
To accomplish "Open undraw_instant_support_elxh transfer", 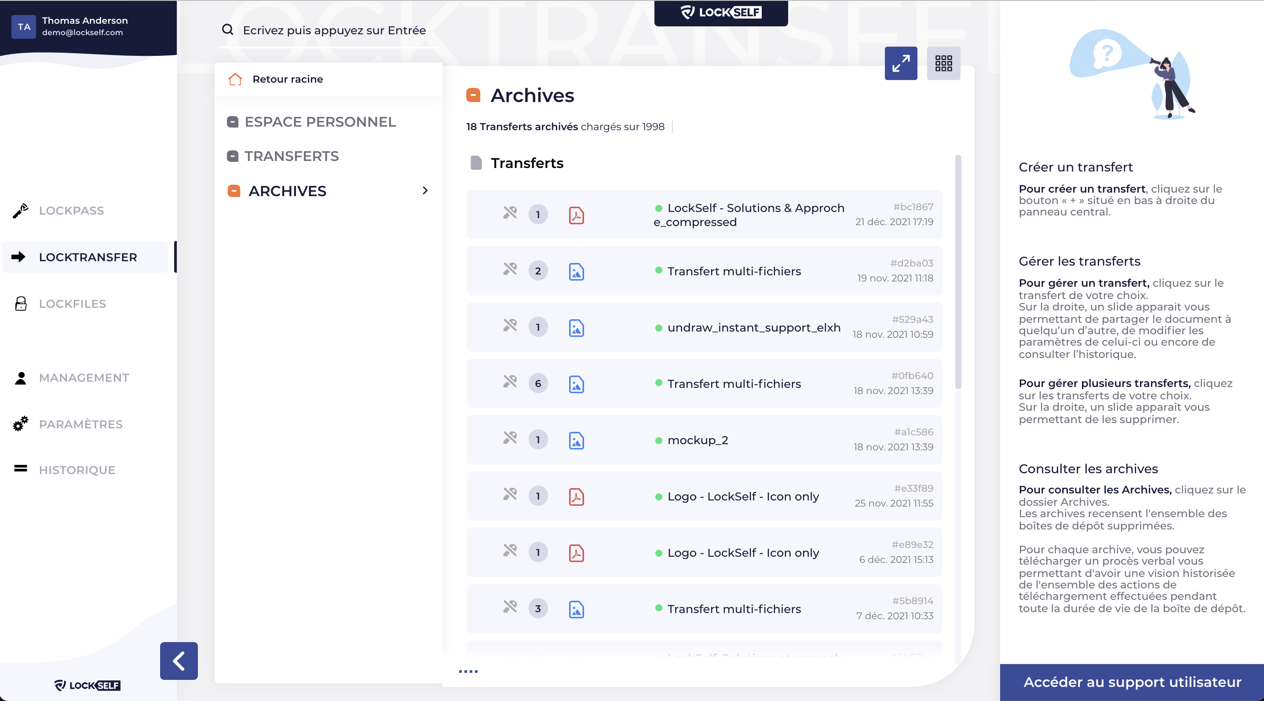I will [x=704, y=327].
